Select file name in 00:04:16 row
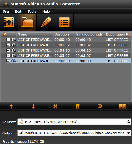The height and width of the screenshot is (144, 132). click(x=34, y=50)
